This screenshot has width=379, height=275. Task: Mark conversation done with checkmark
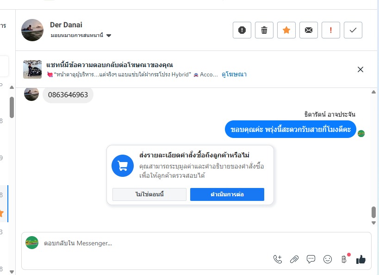point(353,31)
